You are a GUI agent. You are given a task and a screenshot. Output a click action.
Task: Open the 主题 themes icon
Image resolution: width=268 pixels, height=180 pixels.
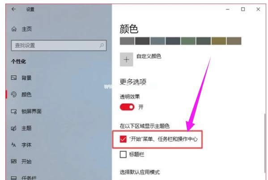pos(14,128)
